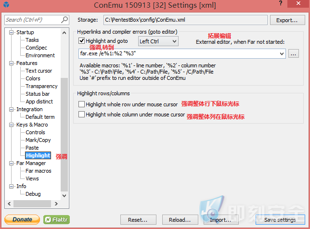Enable Highlight whole row under mouse cursor
310x229 pixels.
coord(82,104)
